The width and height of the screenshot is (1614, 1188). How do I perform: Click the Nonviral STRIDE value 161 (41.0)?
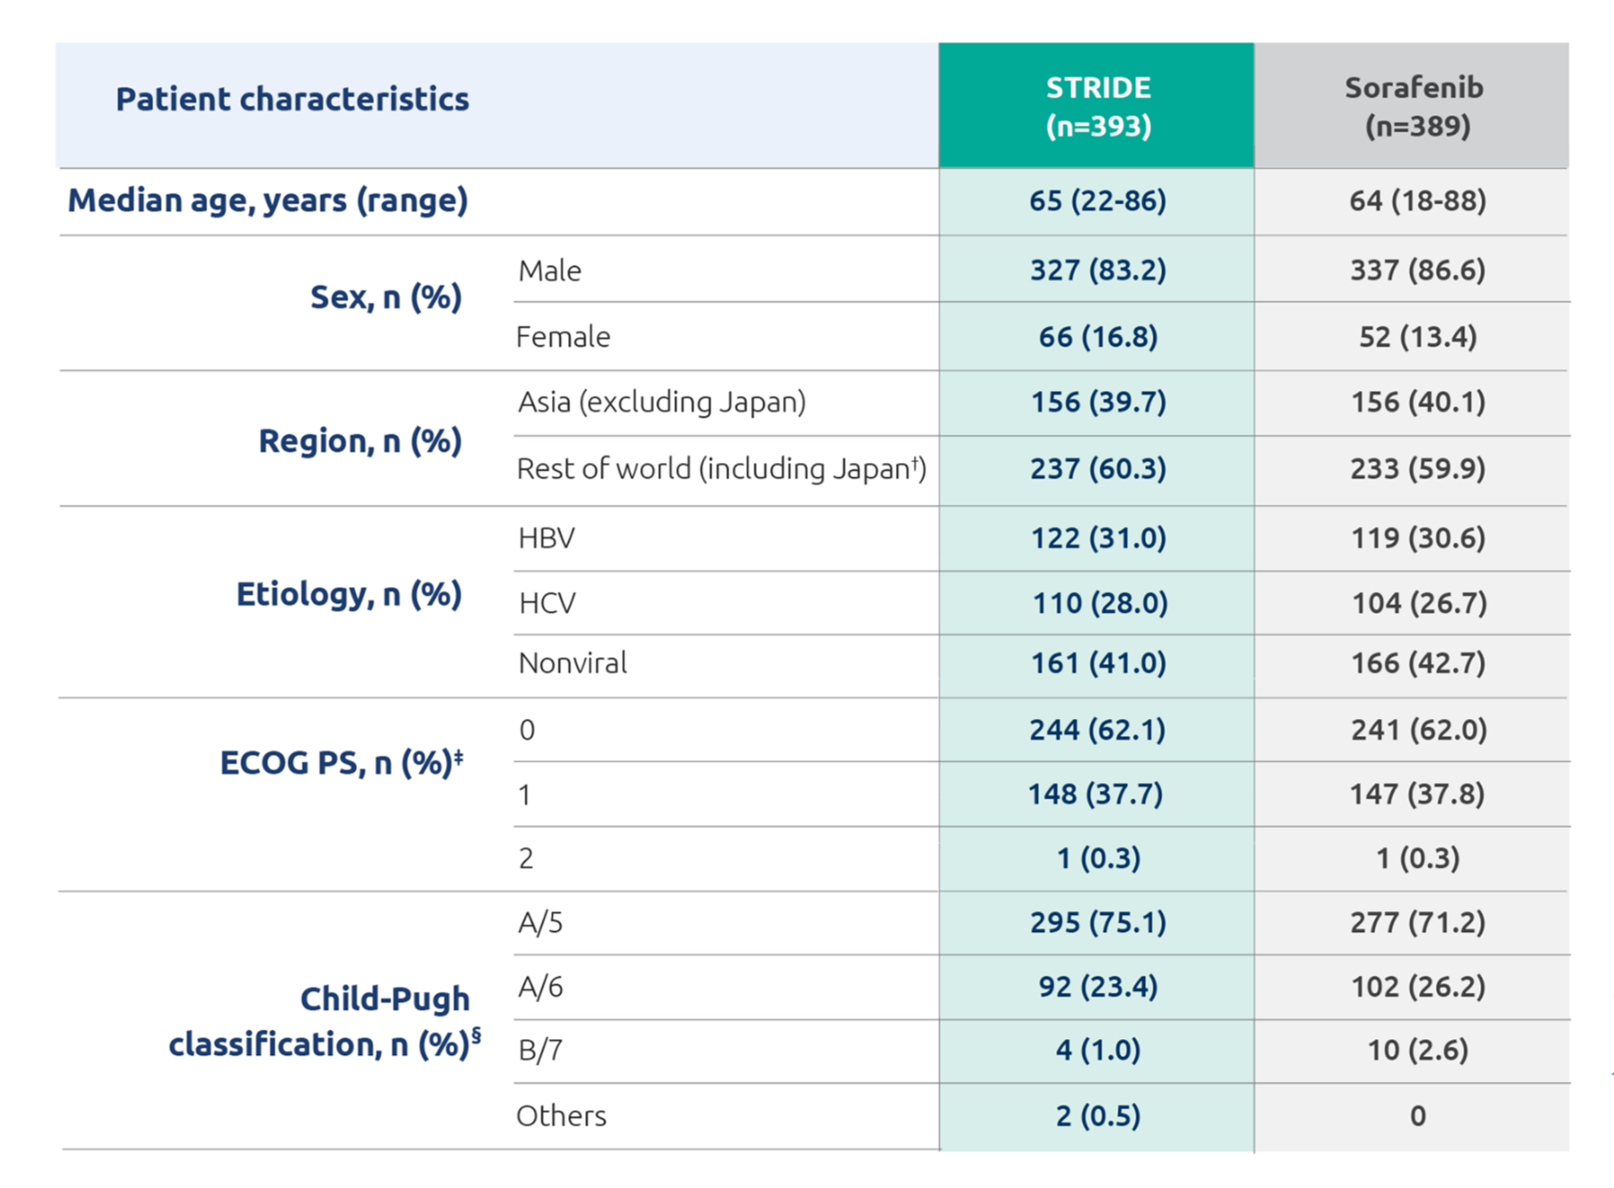[1098, 663]
